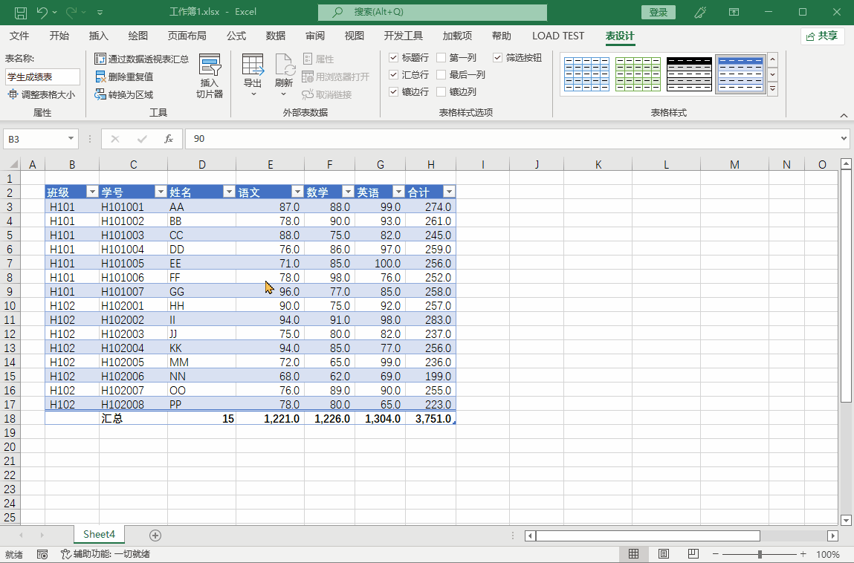Open the 数据 (Data) tab

coord(276,36)
